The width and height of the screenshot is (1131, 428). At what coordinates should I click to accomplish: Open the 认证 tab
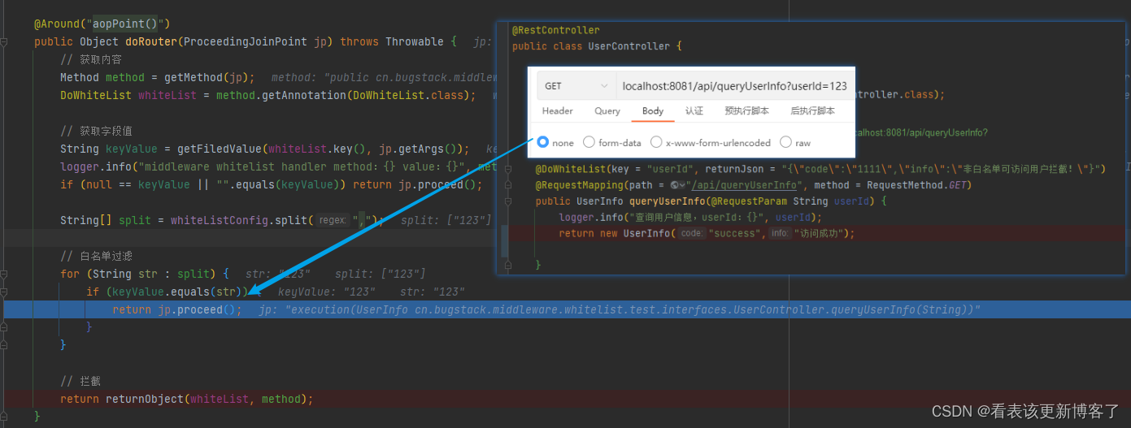pyautogui.click(x=694, y=111)
